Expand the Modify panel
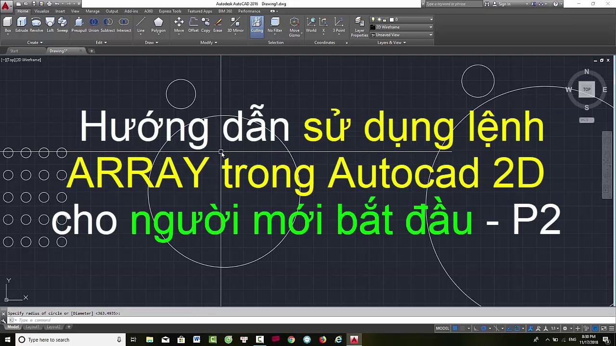This screenshot has height=346, width=616. 208,42
